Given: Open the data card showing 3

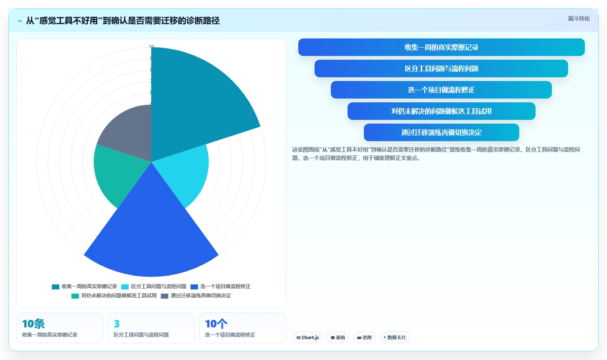Looking at the screenshot, I should tap(151, 328).
